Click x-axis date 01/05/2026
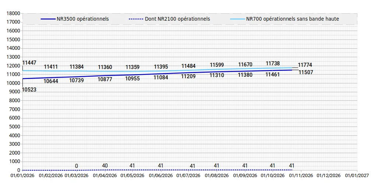Screen dimensions: 371x183 click(132, 176)
